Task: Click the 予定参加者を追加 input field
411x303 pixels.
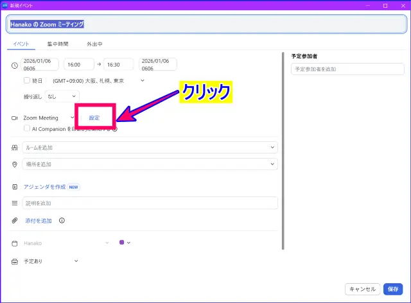Action: (x=347, y=69)
